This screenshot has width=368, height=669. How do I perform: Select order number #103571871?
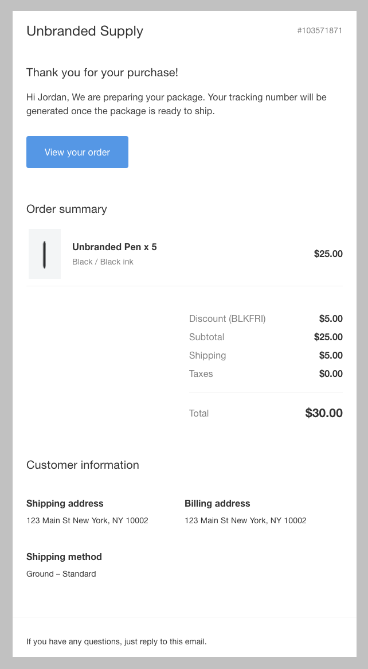pos(320,31)
